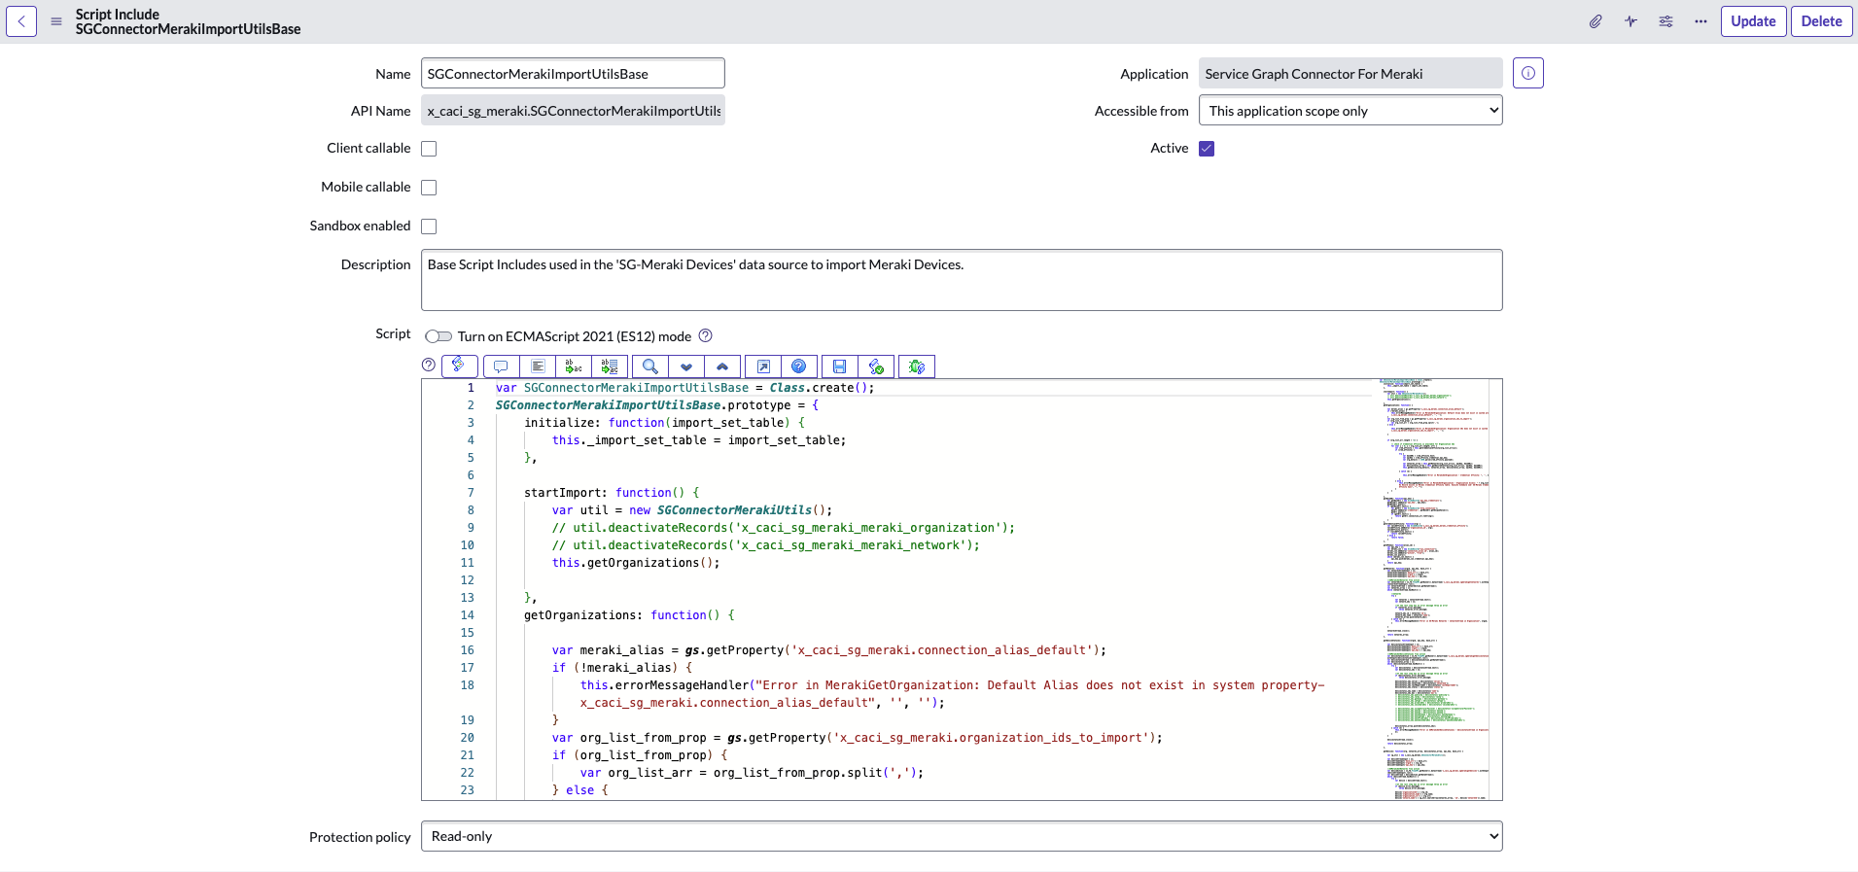1858x872 pixels.
Task: Click the magnifier search icon in script toolbar
Action: click(650, 366)
